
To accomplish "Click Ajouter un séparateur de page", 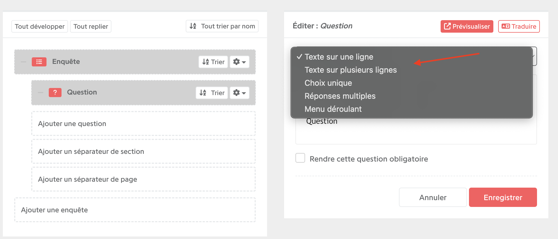I will pyautogui.click(x=143, y=179).
